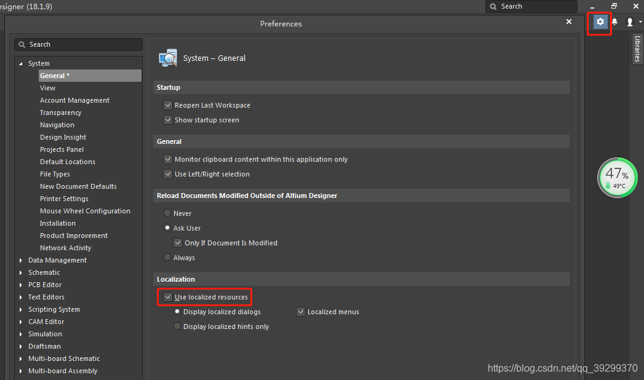Open Product Improvement preferences
The height and width of the screenshot is (380, 644).
(x=74, y=236)
